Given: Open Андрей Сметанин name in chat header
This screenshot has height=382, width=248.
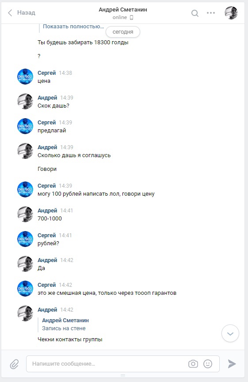Looking at the screenshot, I should pyautogui.click(x=122, y=9).
